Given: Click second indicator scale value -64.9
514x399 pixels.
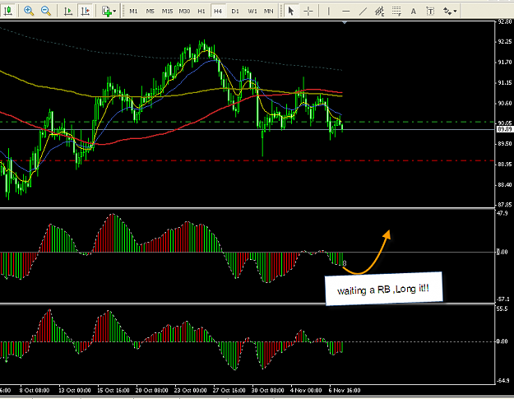Looking at the screenshot, I should pos(503,380).
